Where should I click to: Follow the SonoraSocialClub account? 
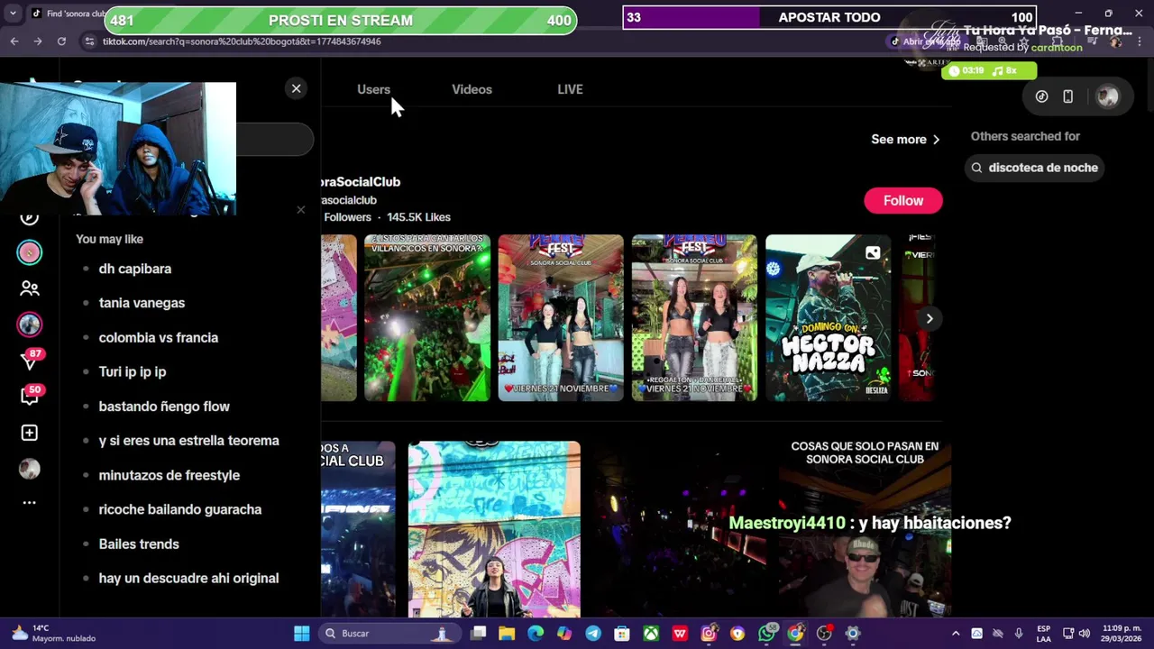(903, 200)
